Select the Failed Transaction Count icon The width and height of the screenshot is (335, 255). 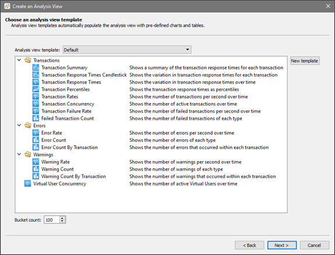point(36,118)
